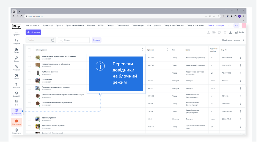The image size is (257, 142).
Task: Click the Підтримка support chat icon
Action: point(16,122)
